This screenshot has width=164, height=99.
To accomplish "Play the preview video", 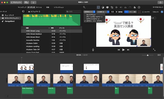I will tap(124, 50).
